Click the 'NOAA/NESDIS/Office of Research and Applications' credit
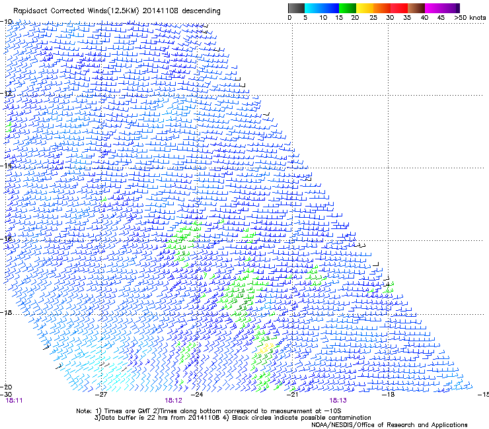Screen dimensions: 489x429 click(389, 425)
